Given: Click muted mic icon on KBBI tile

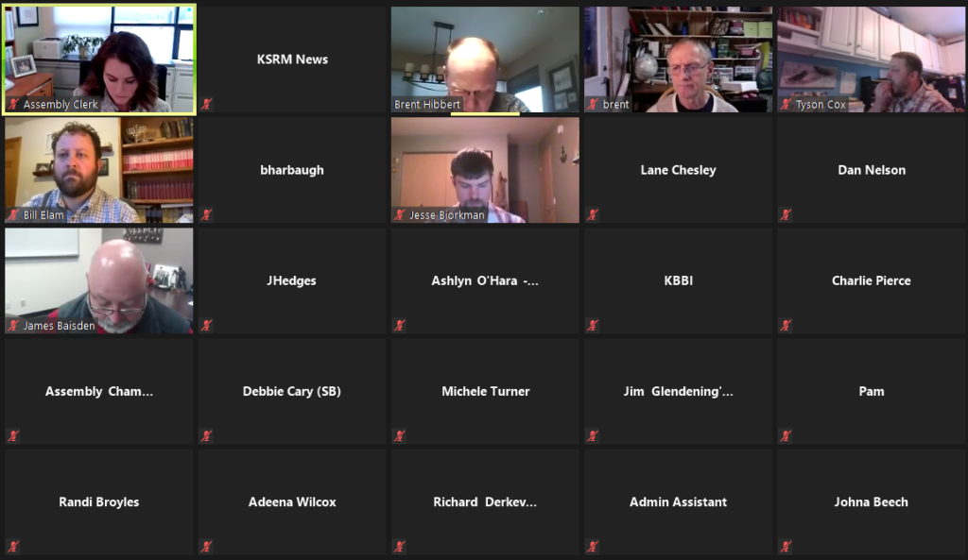Looking at the screenshot, I should pos(593,325).
